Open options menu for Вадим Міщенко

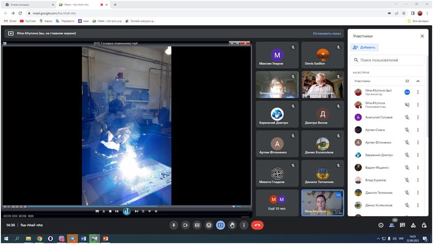pos(418,168)
